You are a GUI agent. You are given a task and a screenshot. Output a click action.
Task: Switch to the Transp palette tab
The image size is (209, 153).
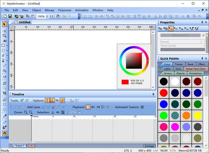179,64
